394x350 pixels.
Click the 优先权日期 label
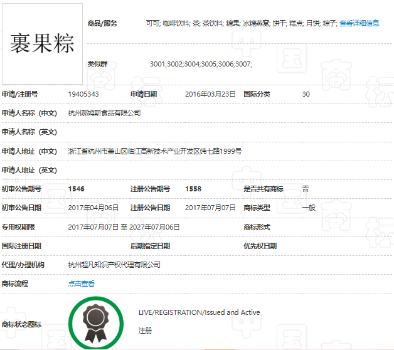click(x=260, y=246)
